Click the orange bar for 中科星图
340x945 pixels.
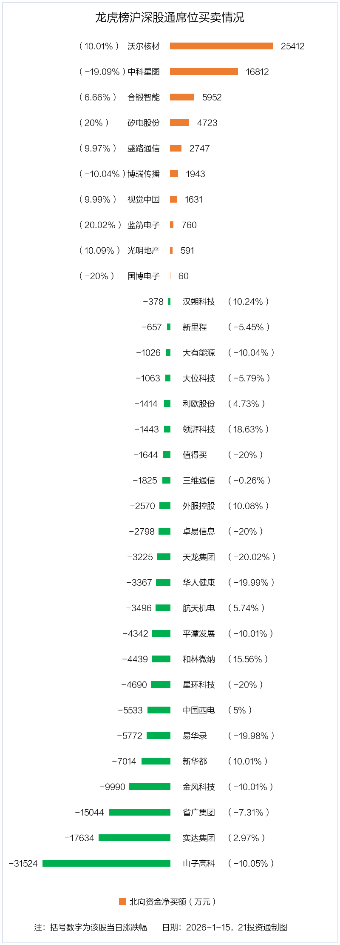pyautogui.click(x=204, y=72)
